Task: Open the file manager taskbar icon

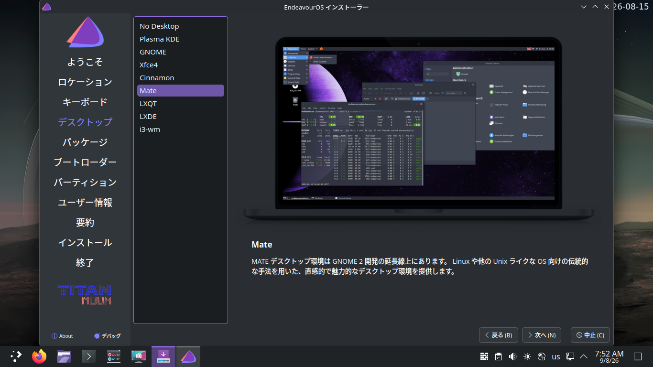Action: 64,356
